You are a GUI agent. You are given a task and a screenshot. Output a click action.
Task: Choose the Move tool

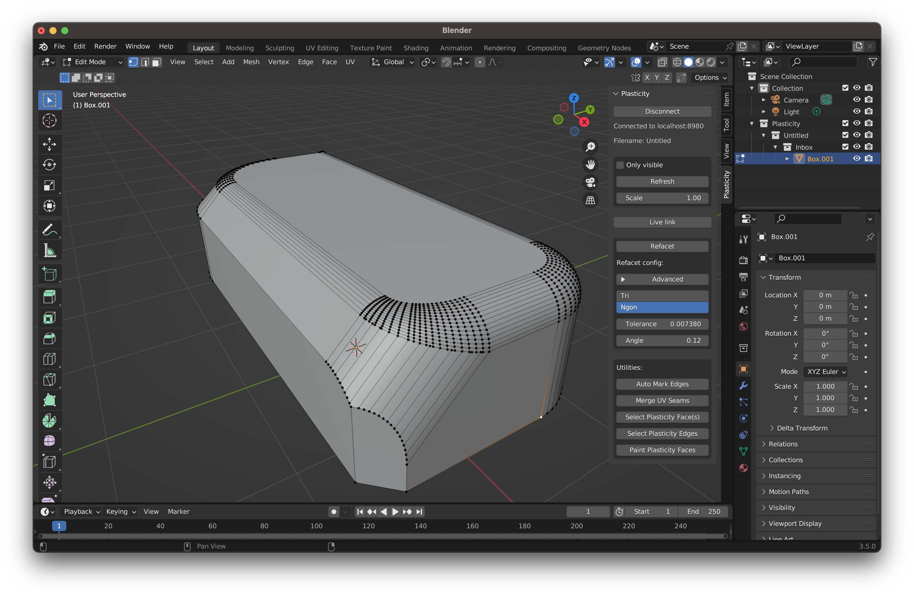[x=49, y=144]
